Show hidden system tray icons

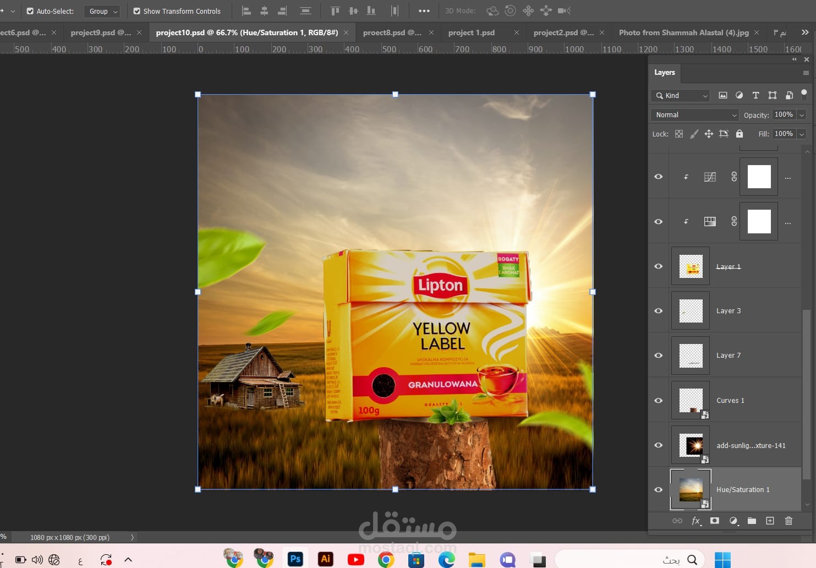tap(128, 560)
